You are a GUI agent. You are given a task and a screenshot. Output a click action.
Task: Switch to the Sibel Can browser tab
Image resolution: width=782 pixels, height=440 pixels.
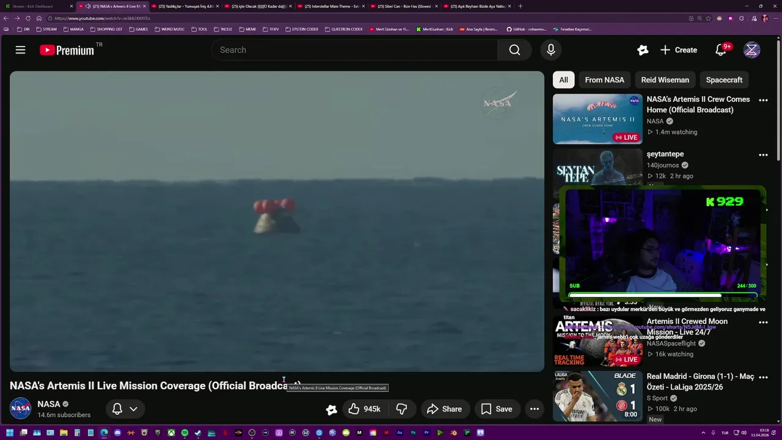pyautogui.click(x=404, y=6)
